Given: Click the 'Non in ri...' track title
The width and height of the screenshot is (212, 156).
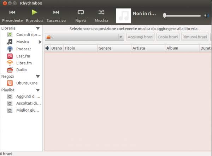Looking at the screenshot, I should pos(144,14).
